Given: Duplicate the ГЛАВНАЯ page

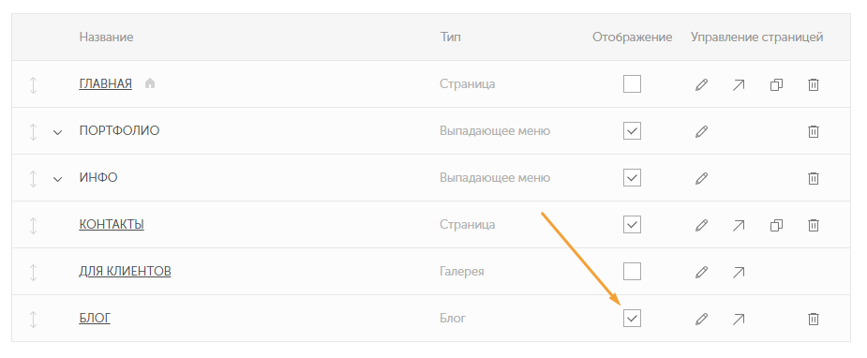Looking at the screenshot, I should pyautogui.click(x=776, y=84).
